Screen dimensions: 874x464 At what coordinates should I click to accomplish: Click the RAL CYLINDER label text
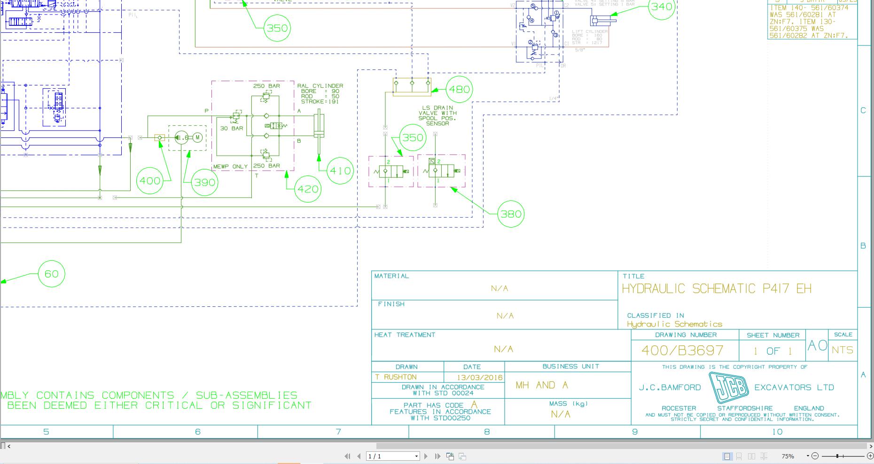coord(320,86)
